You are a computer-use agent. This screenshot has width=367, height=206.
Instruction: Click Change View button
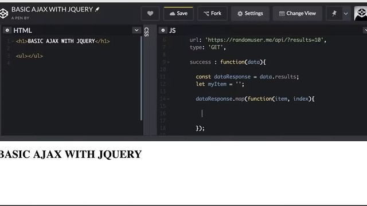[297, 13]
